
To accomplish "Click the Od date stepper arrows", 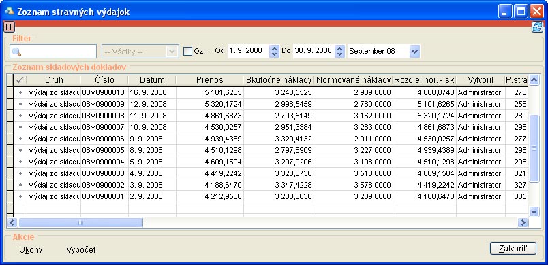I will pyautogui.click(x=275, y=52).
